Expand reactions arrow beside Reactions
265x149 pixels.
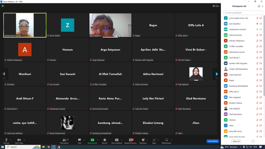click(x=147, y=140)
